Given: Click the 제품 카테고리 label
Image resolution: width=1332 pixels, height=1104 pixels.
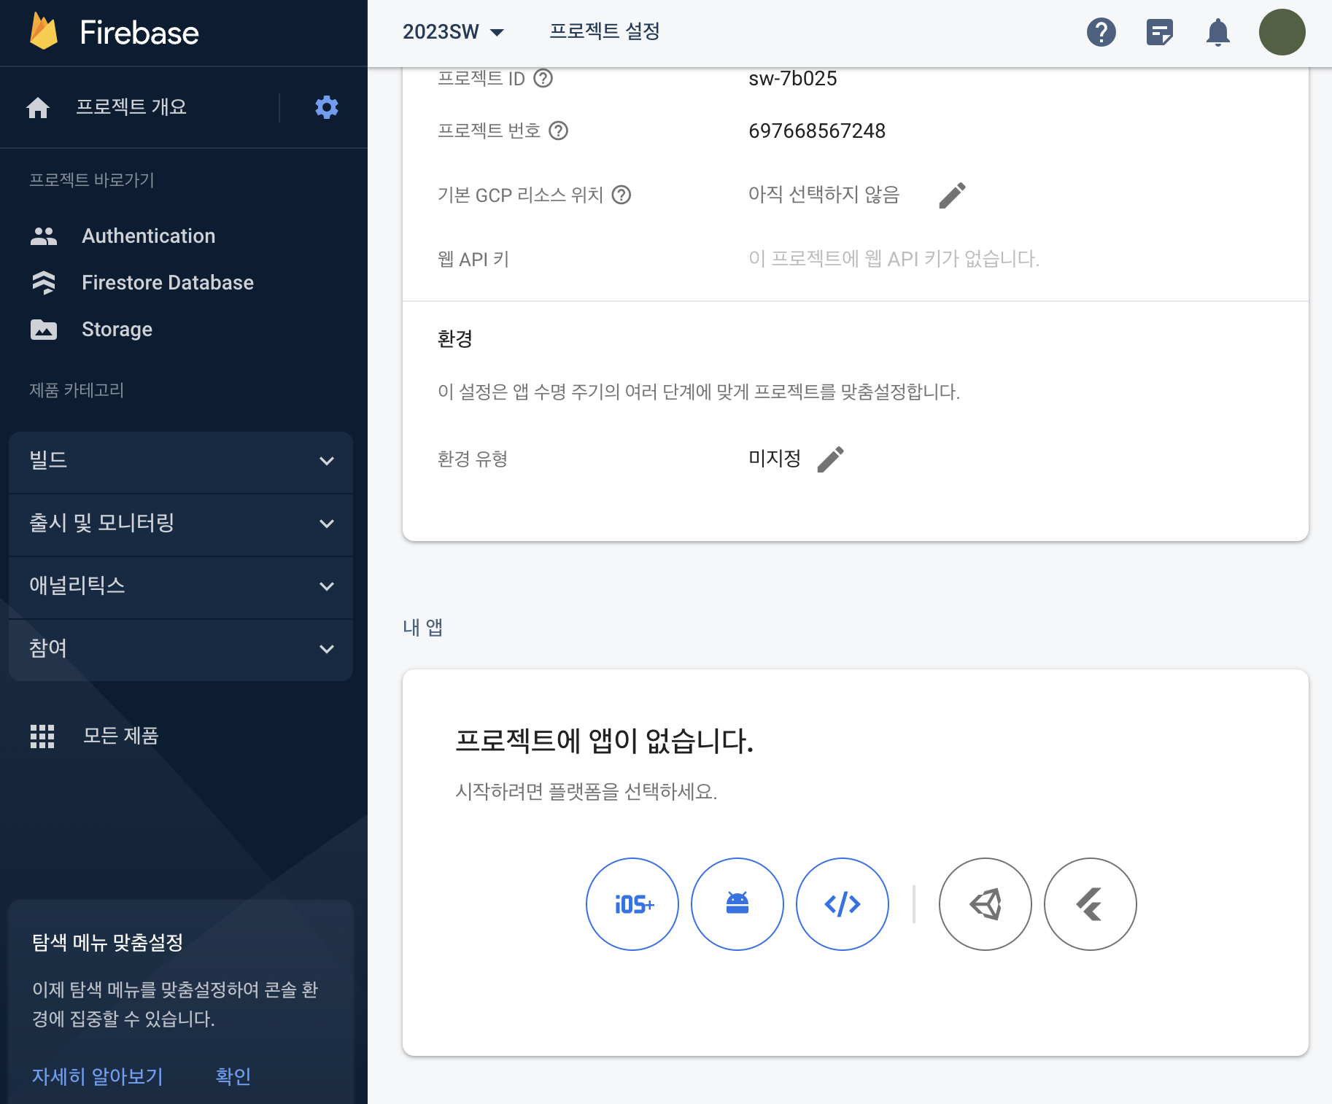Looking at the screenshot, I should (77, 390).
